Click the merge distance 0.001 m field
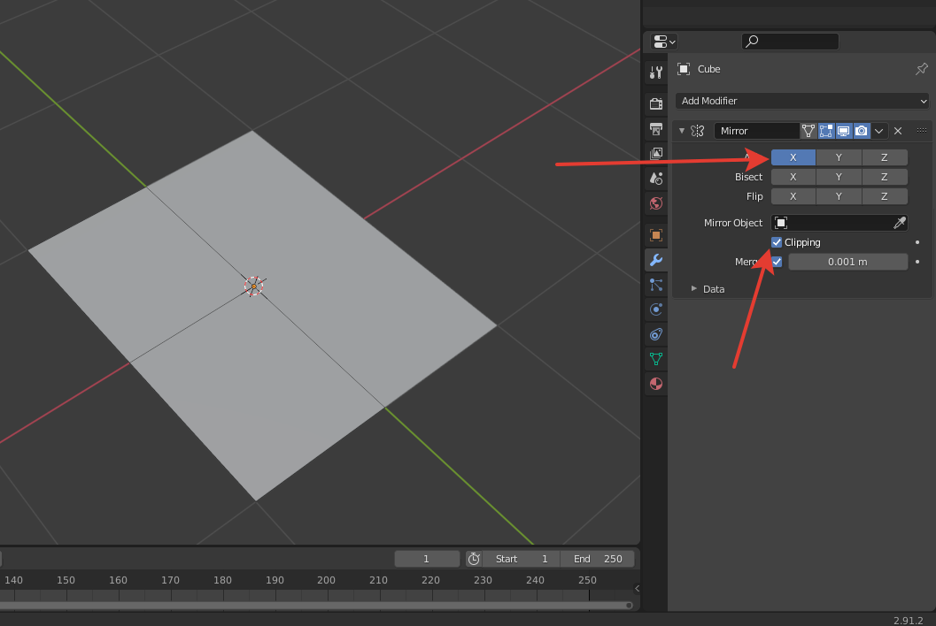Image resolution: width=936 pixels, height=626 pixels. [847, 262]
